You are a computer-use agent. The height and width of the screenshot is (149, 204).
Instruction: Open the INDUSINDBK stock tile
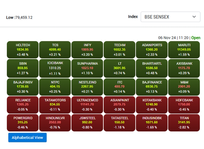[152, 123]
